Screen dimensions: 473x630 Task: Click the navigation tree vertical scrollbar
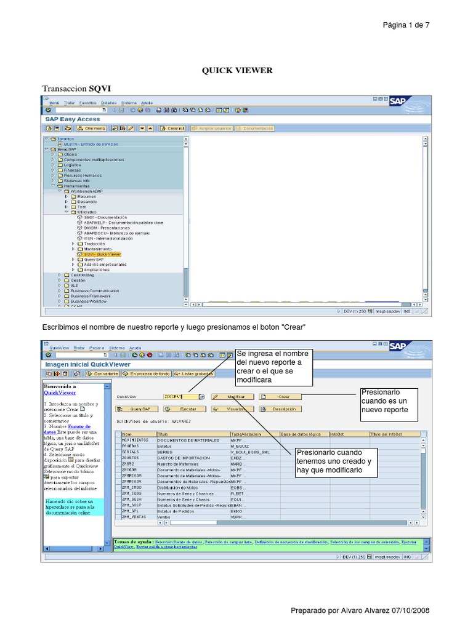(186, 221)
